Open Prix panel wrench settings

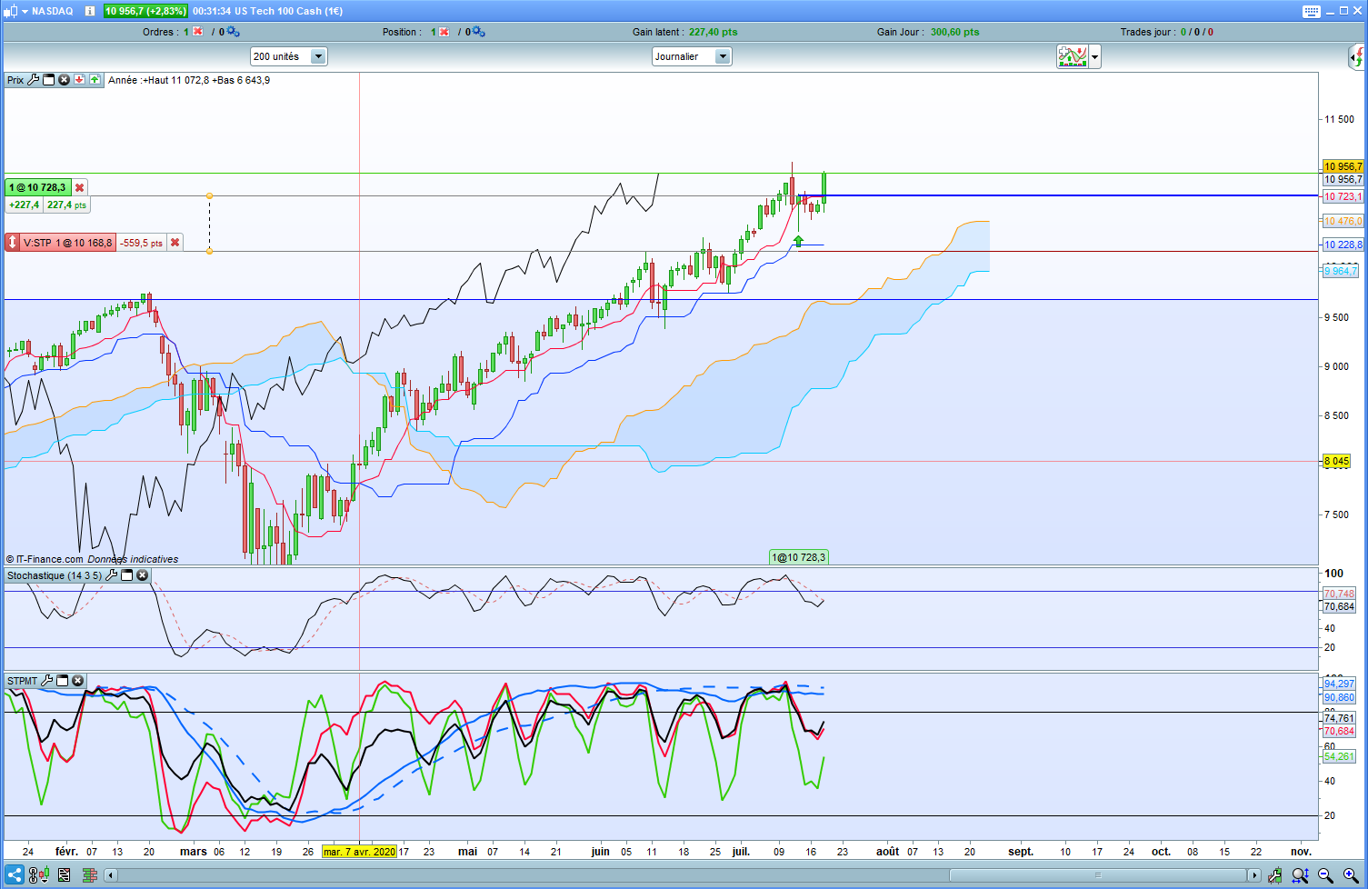click(x=34, y=80)
